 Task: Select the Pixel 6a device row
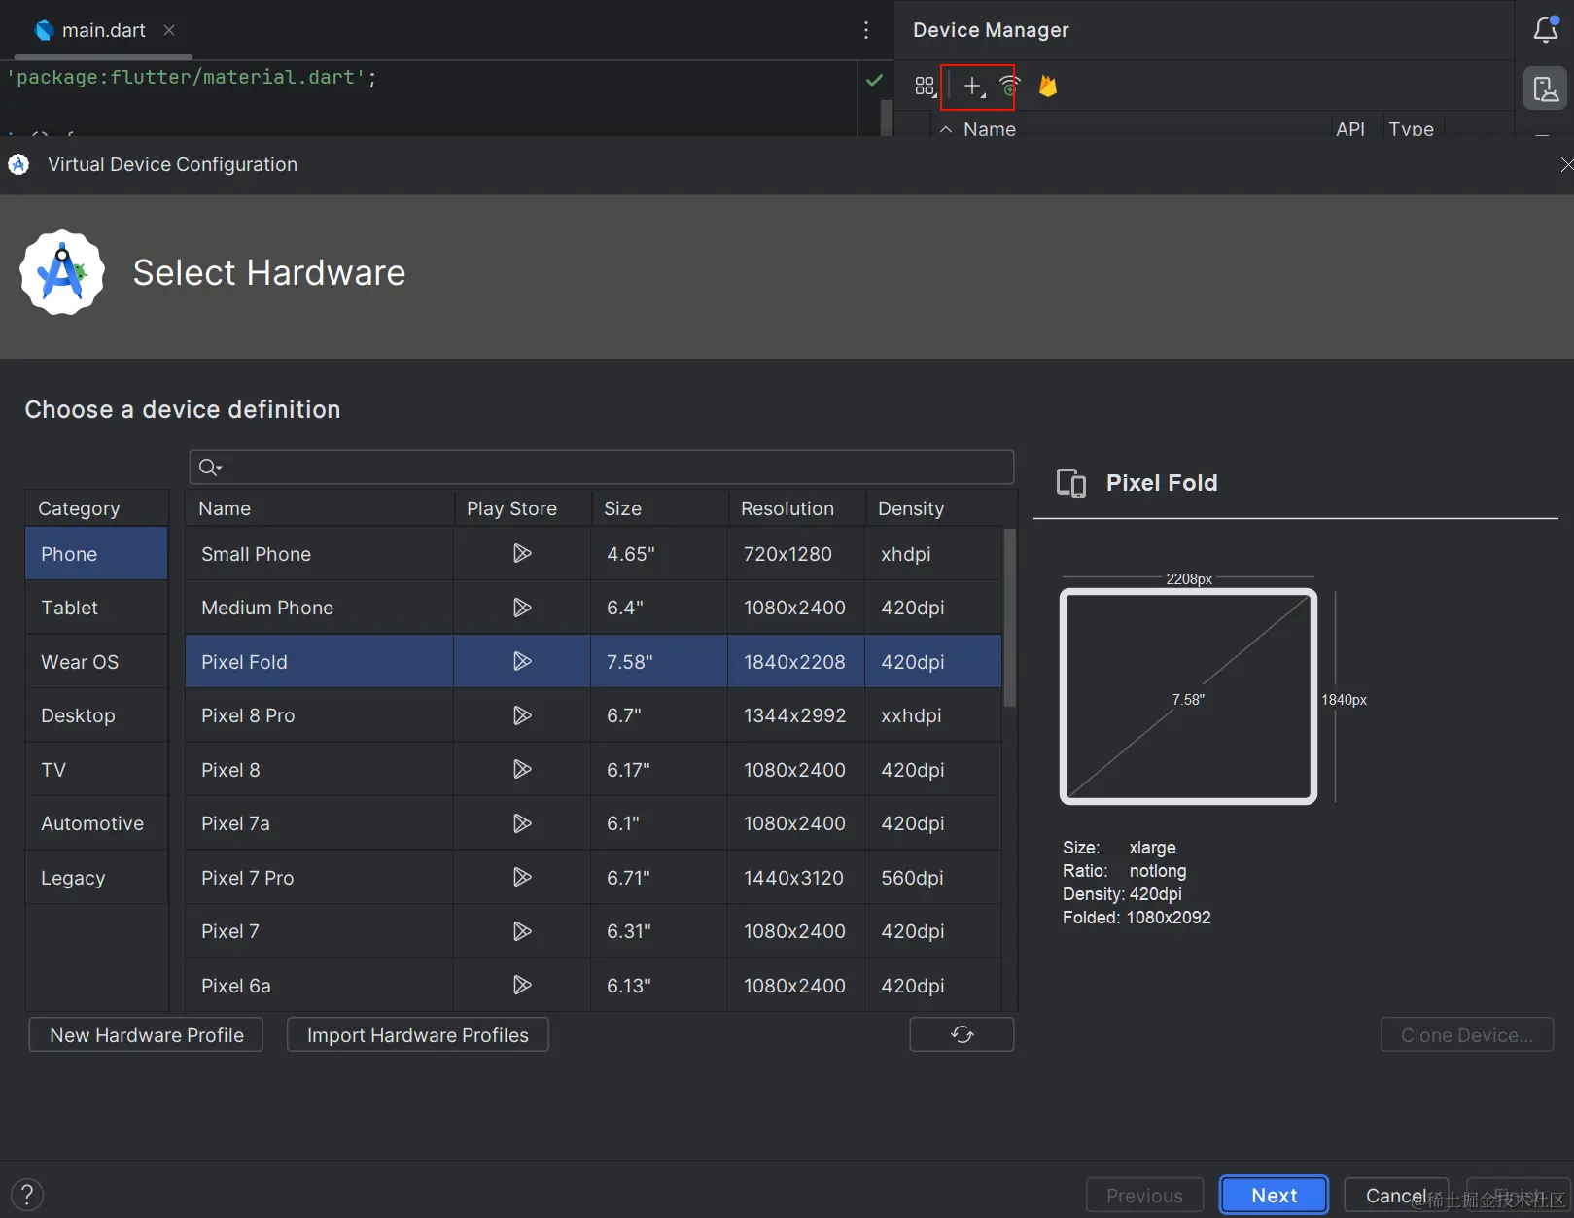pyautogui.click(x=594, y=986)
